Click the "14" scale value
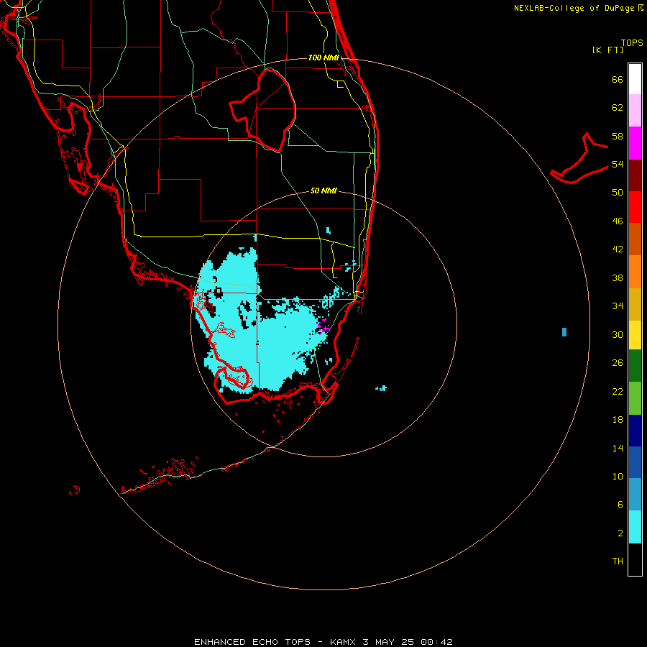Viewport: 647px width, 647px height. (618, 448)
